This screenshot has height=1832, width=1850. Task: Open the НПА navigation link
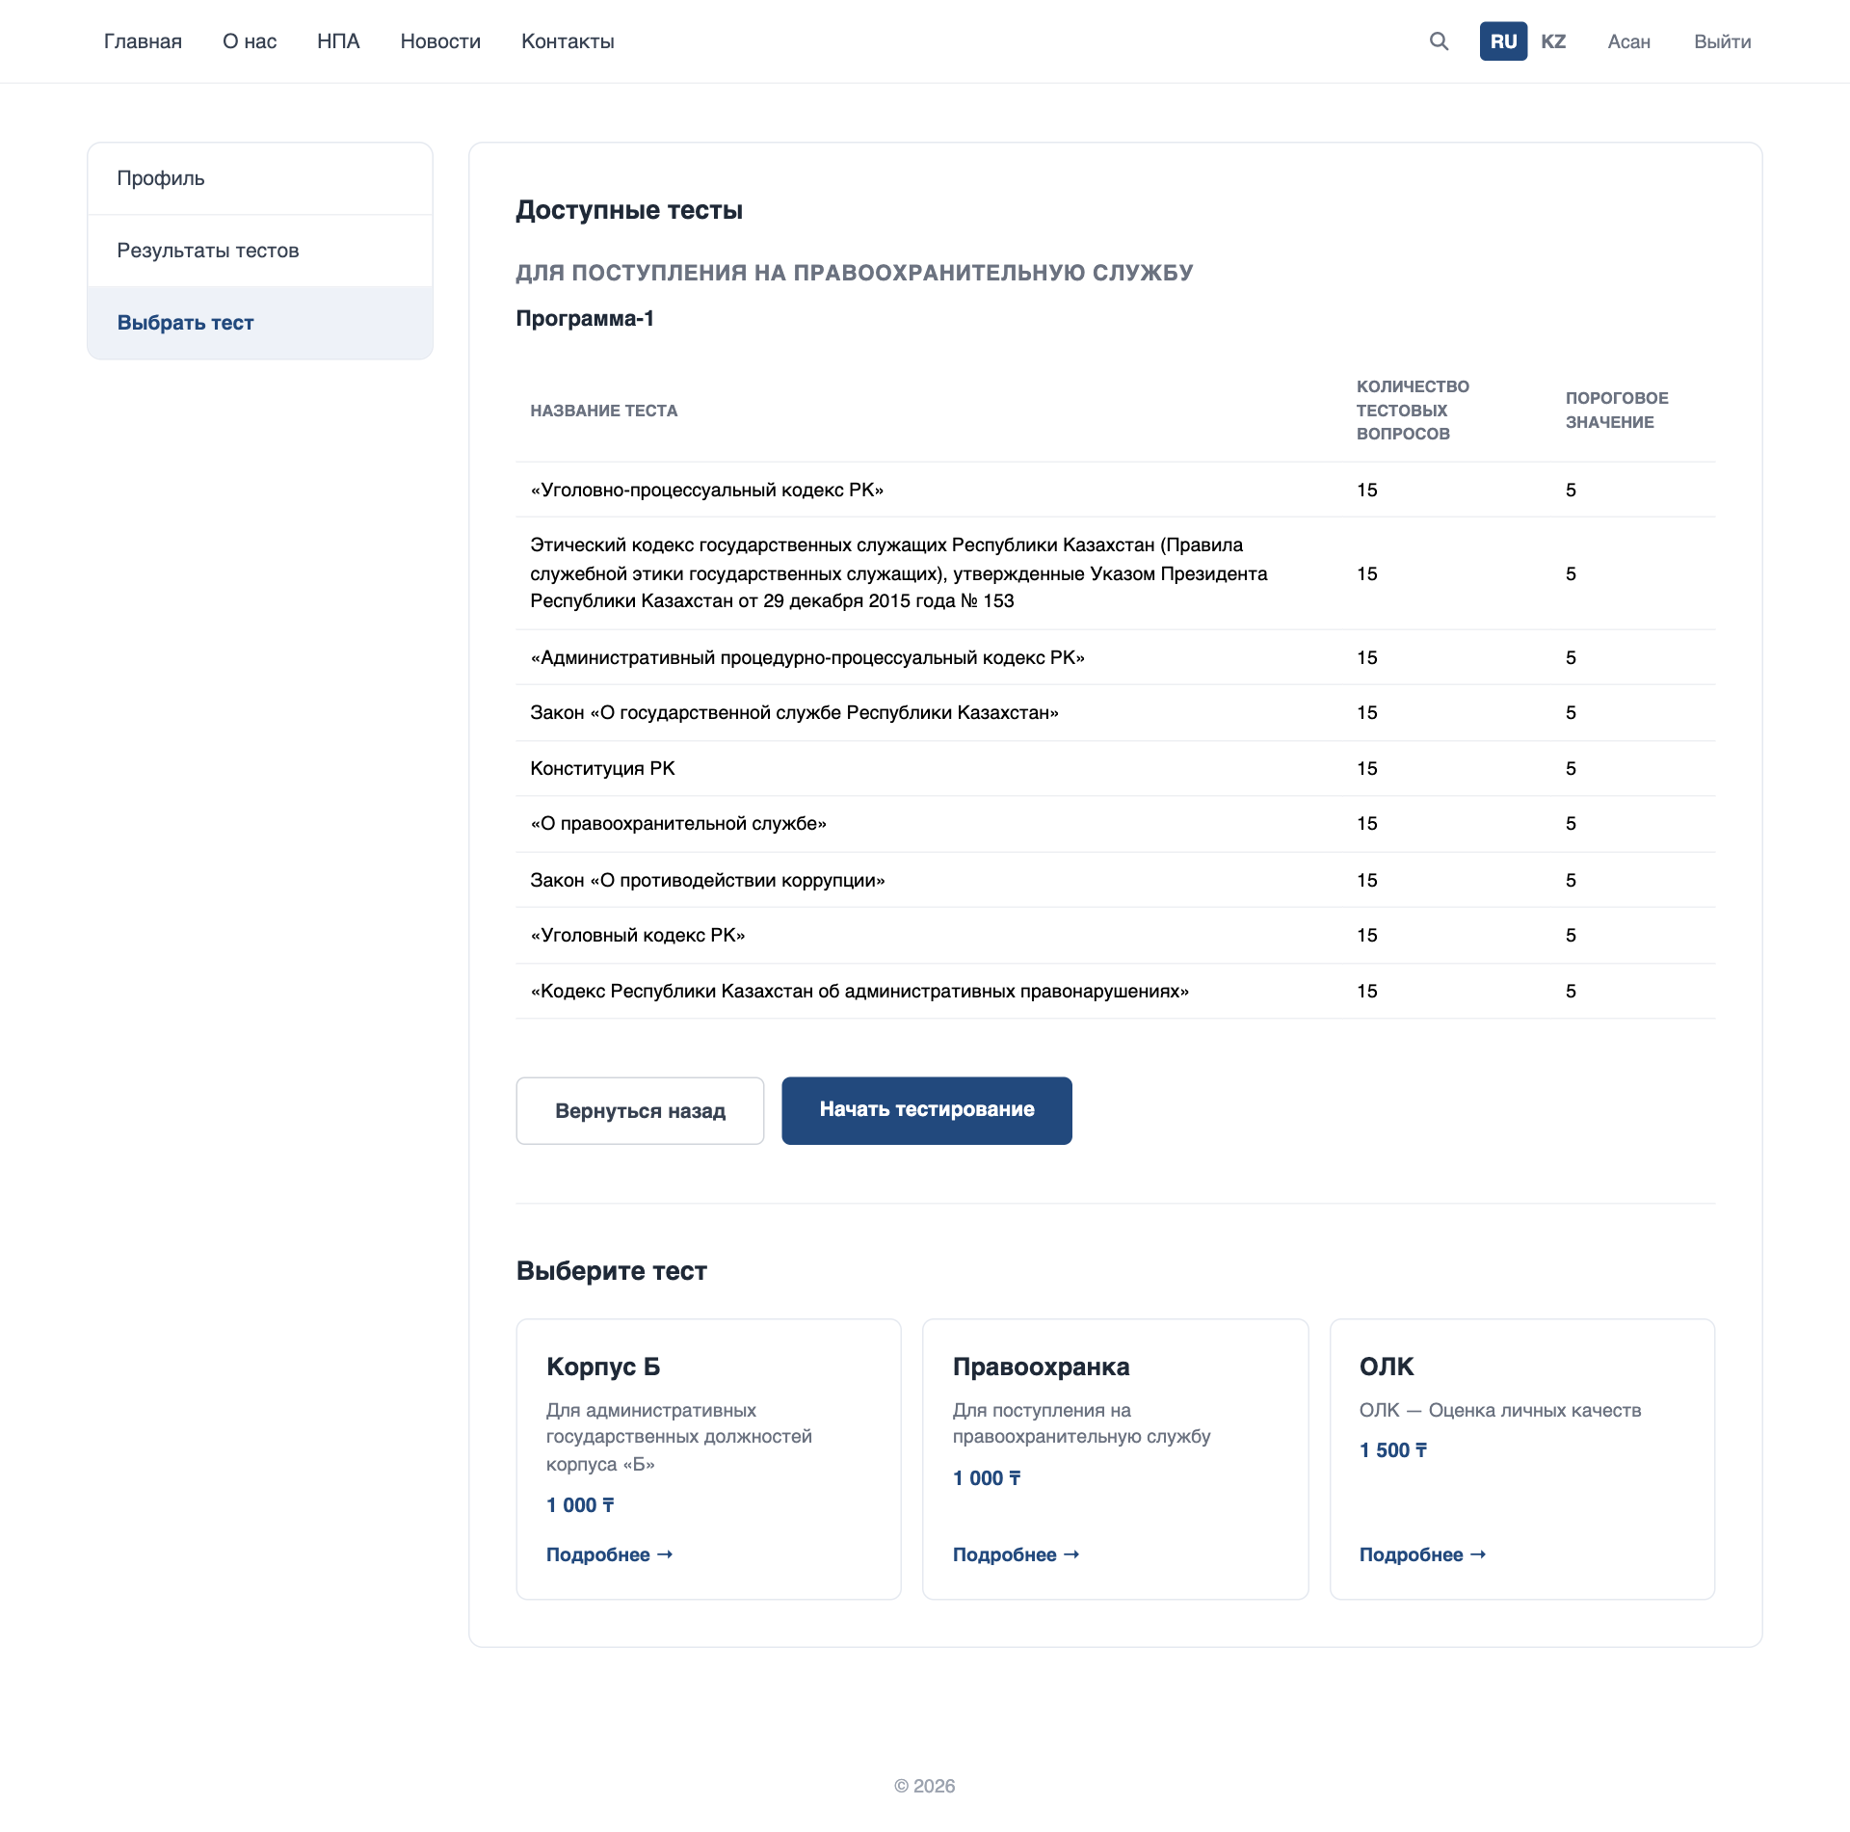coord(338,41)
